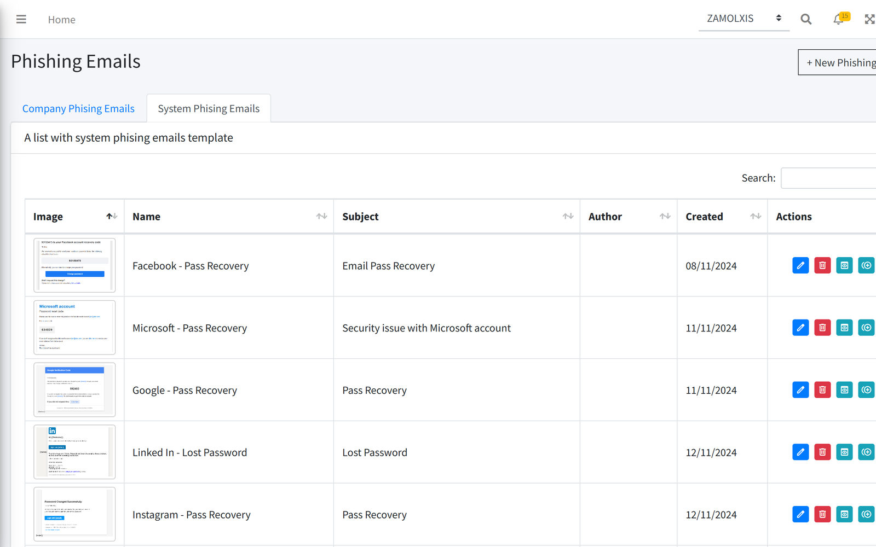Screen dimensions: 876x547
Task: Open the Microsoft account email thumbnail
Action: pos(74,328)
